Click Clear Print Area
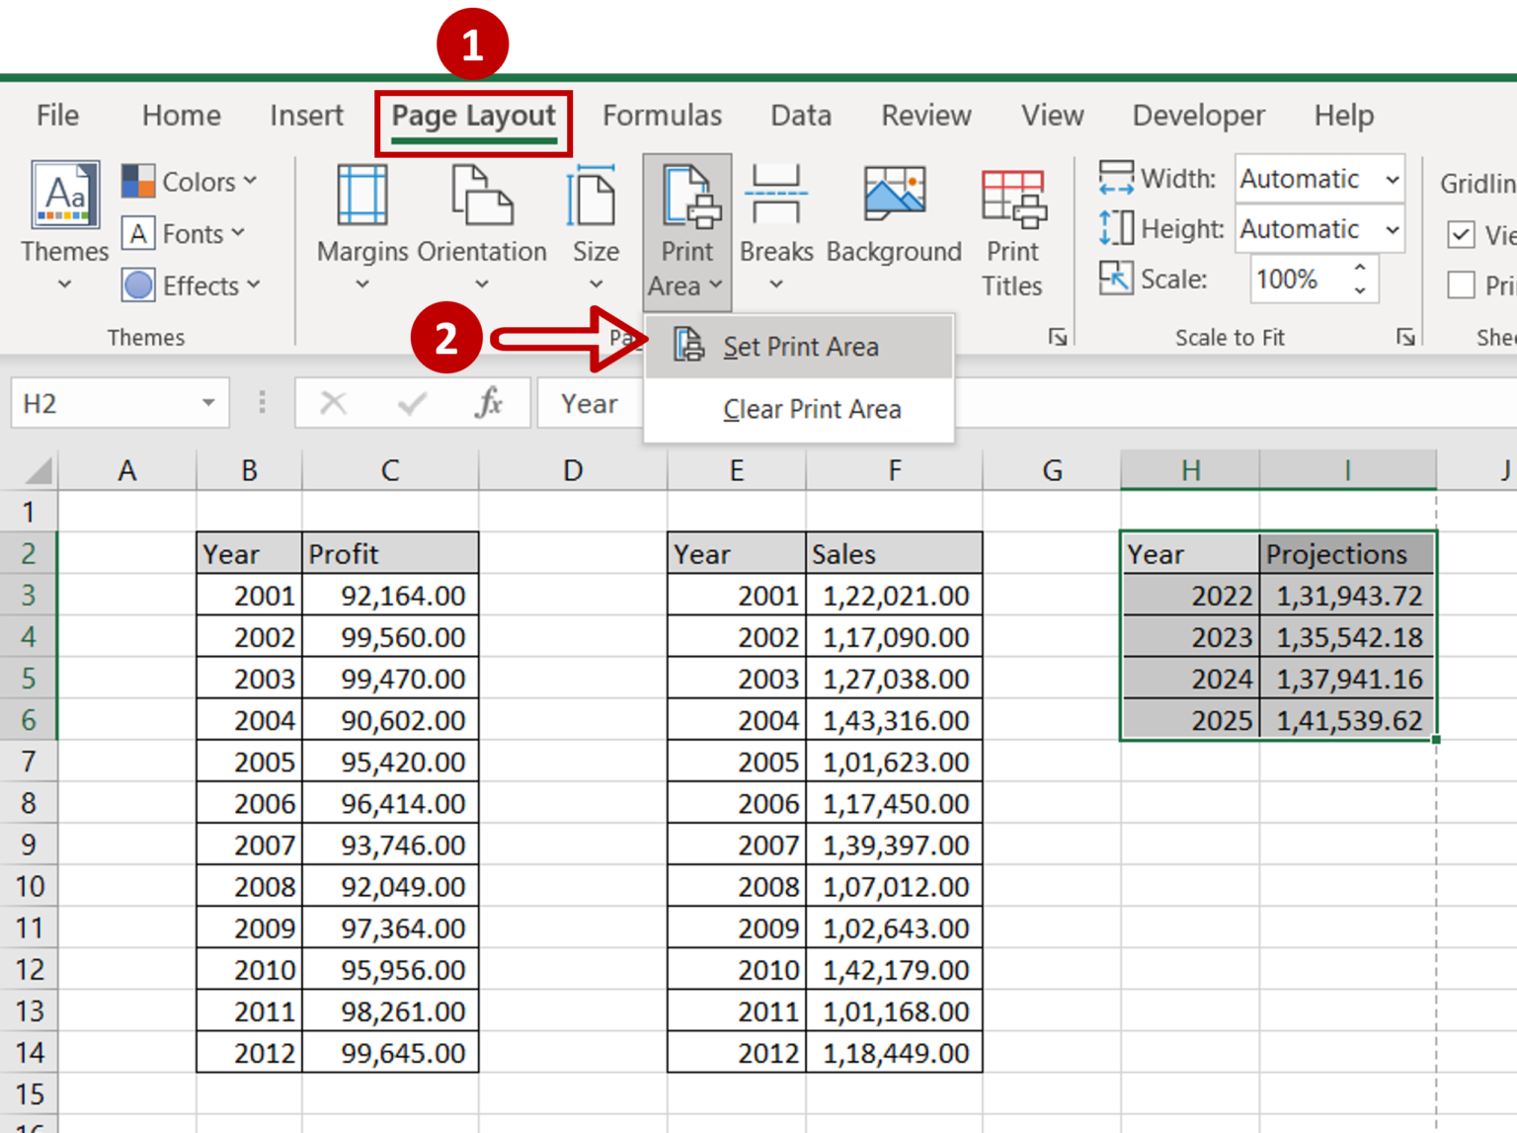Screen dimensions: 1517x1133 tap(811, 409)
